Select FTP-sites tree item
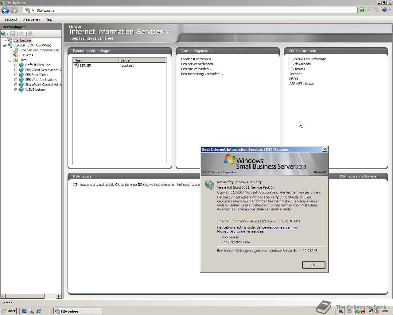 click(x=26, y=55)
